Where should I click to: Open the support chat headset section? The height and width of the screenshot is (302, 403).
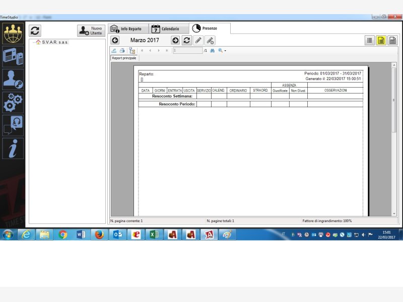[13, 125]
